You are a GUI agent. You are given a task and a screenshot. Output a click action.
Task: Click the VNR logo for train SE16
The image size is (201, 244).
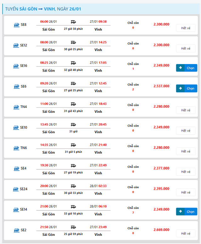16,66
